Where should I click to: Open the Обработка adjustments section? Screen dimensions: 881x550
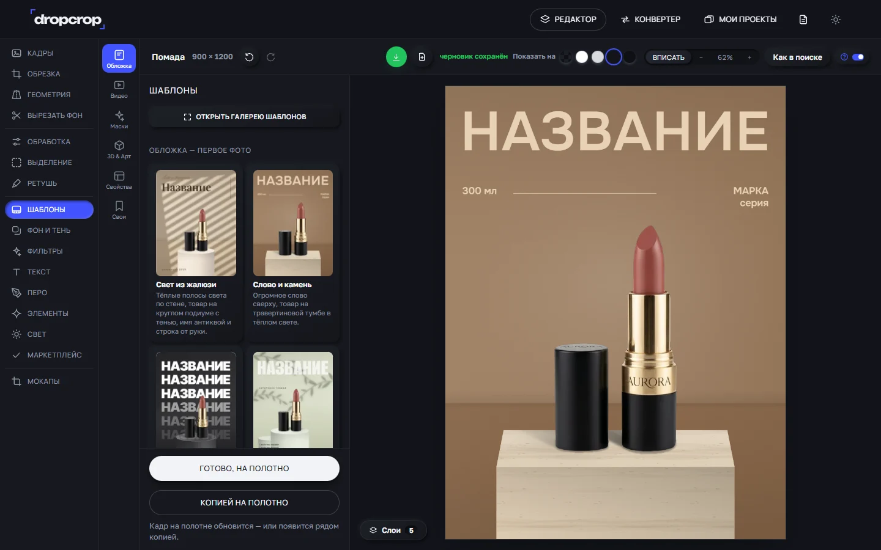click(49, 142)
